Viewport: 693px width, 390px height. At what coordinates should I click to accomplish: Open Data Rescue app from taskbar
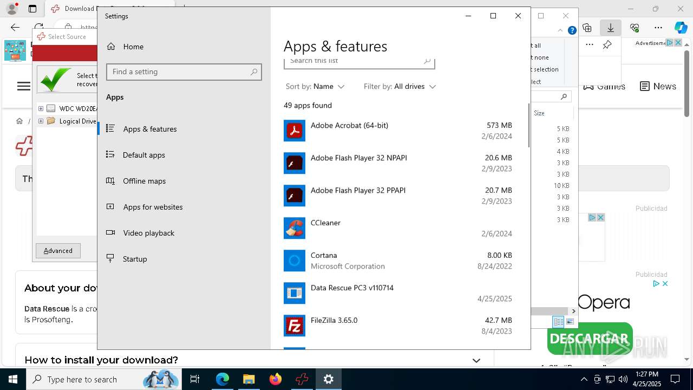[x=302, y=379]
